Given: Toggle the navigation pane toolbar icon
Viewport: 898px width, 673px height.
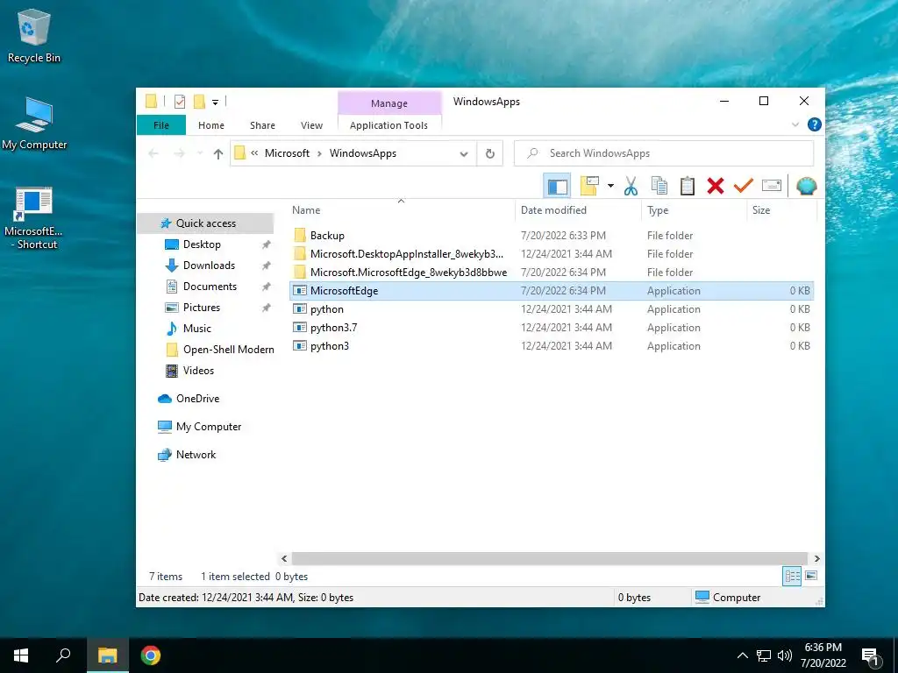Looking at the screenshot, I should pyautogui.click(x=557, y=186).
